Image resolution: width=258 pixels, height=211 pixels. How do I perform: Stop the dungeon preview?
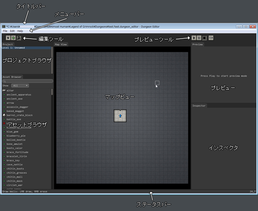tap(205, 38)
